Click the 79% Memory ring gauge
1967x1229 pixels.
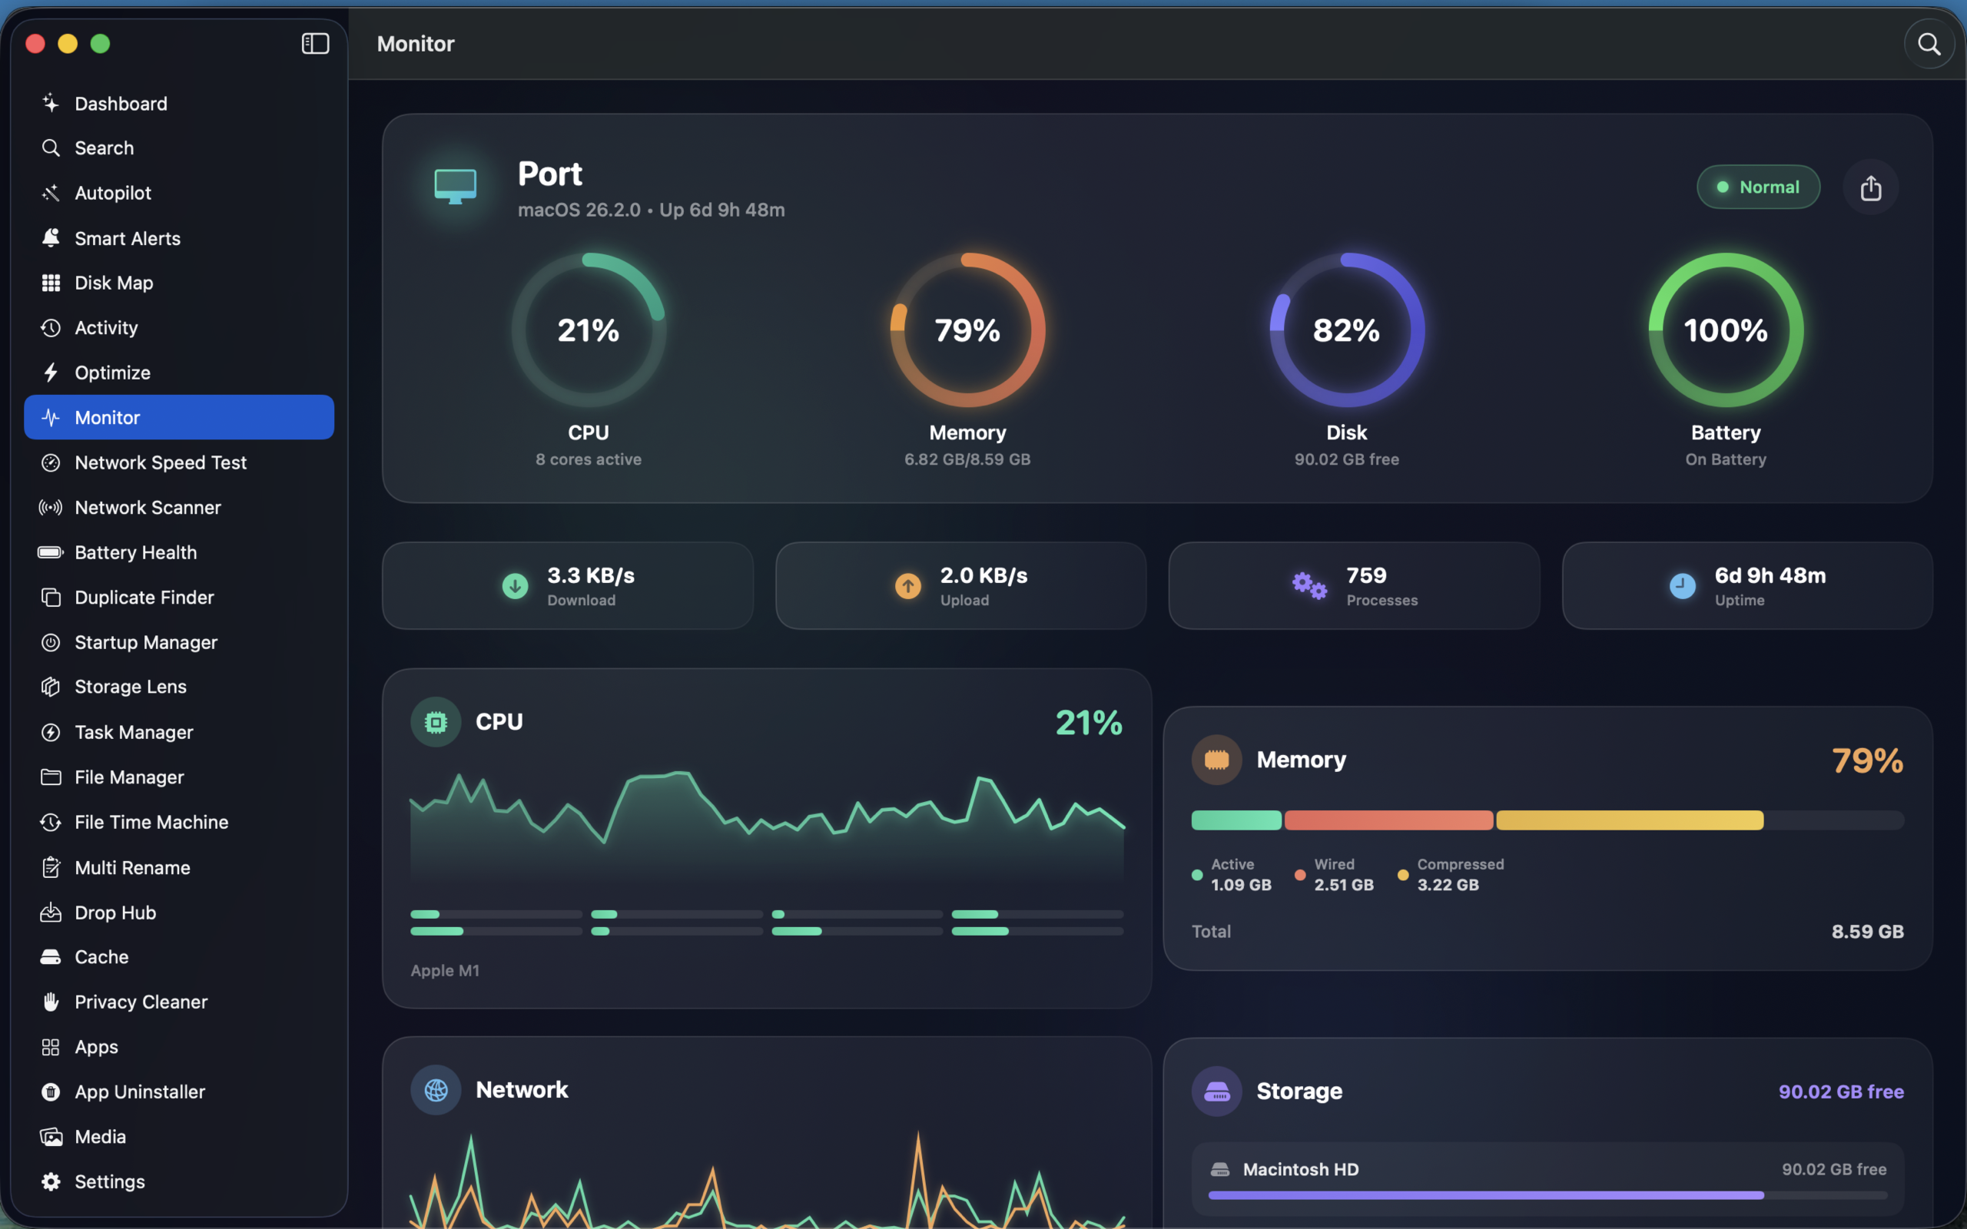click(967, 330)
